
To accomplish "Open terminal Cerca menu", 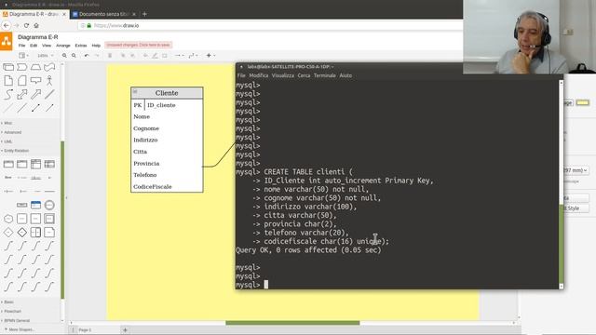I will coord(304,75).
